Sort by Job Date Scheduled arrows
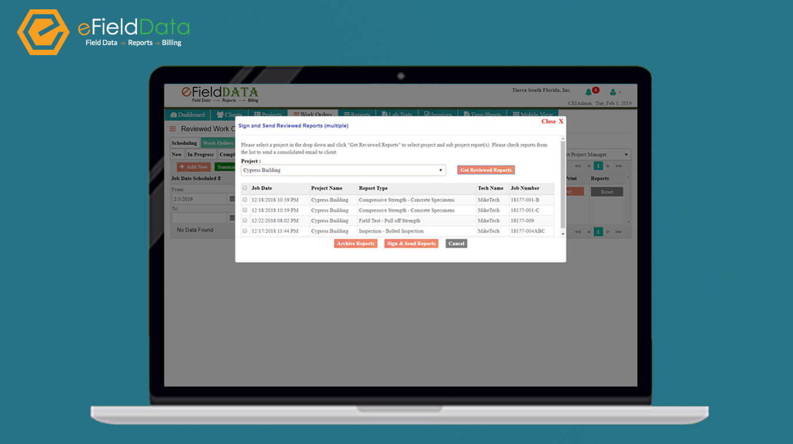Screen dimensions: 793x444 click(219, 178)
